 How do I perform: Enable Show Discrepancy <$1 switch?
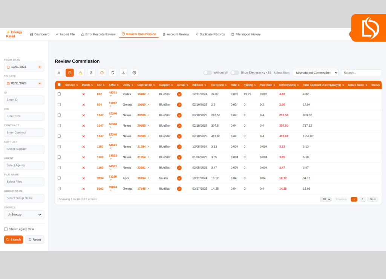pos(234,72)
